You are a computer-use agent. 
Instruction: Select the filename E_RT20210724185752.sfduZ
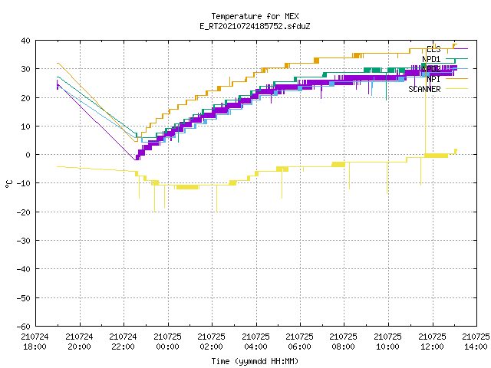click(x=255, y=26)
